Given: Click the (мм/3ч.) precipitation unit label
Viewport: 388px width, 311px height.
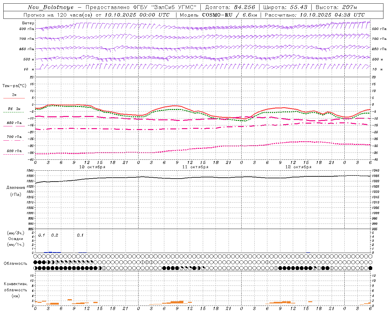Looking at the screenshot, I should (16, 233).
